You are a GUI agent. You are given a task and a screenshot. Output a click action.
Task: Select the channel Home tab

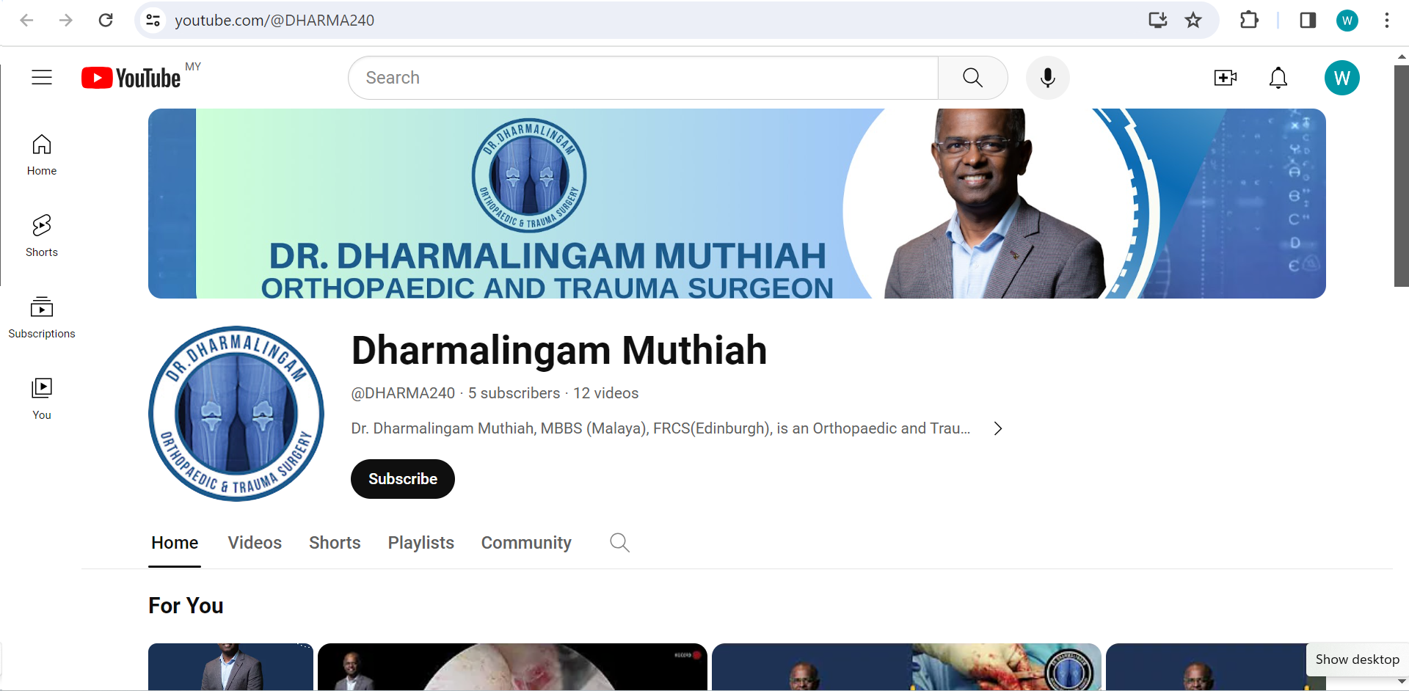pos(175,543)
